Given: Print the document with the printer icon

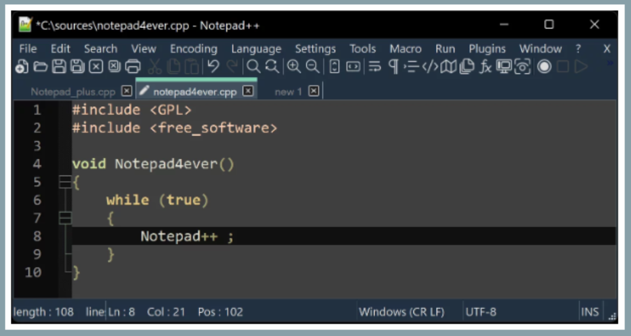Looking at the screenshot, I should pyautogui.click(x=133, y=66).
